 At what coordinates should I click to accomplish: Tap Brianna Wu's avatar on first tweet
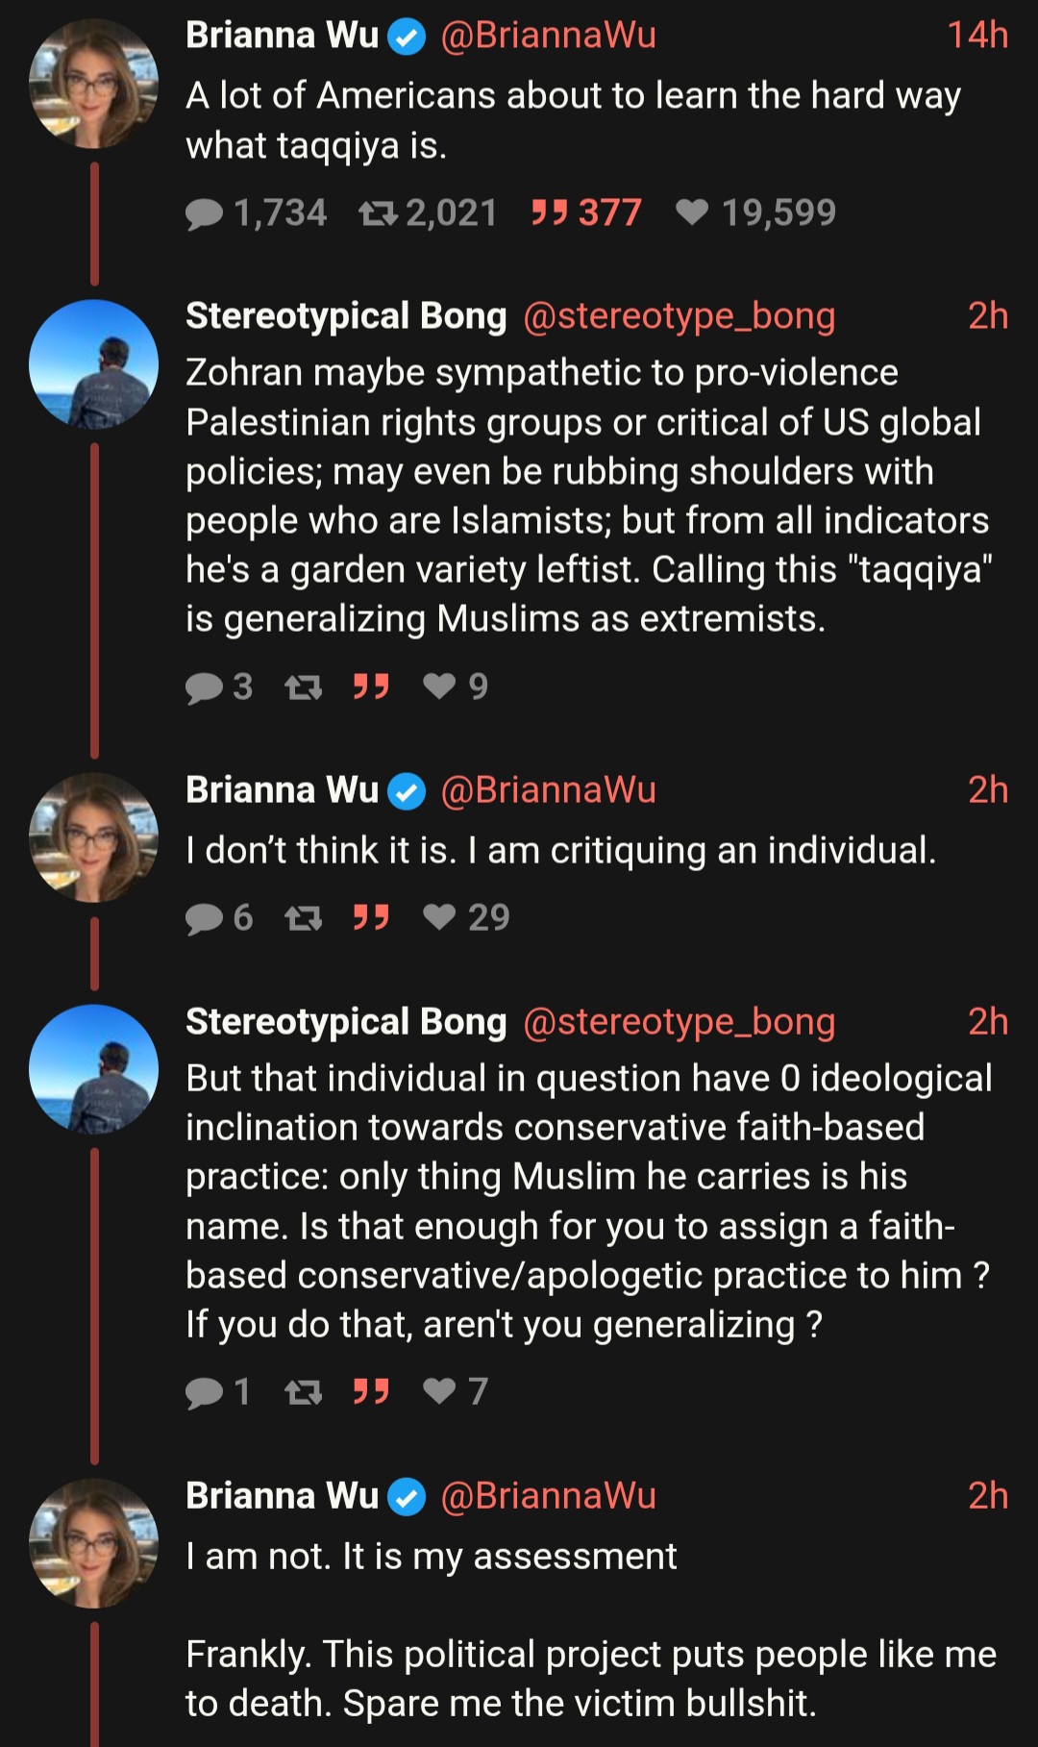93,84
